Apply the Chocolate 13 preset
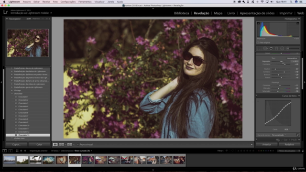Screen dimensions: 306x172 [28, 135]
